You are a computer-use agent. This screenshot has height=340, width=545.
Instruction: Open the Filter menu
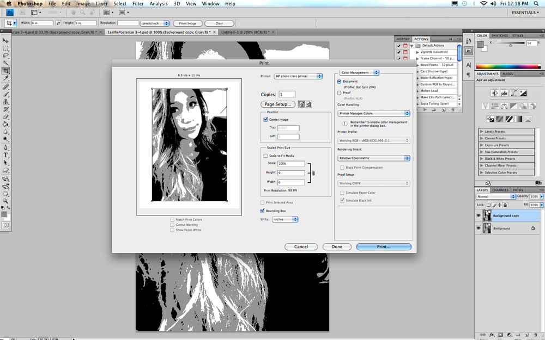pyautogui.click(x=138, y=3)
